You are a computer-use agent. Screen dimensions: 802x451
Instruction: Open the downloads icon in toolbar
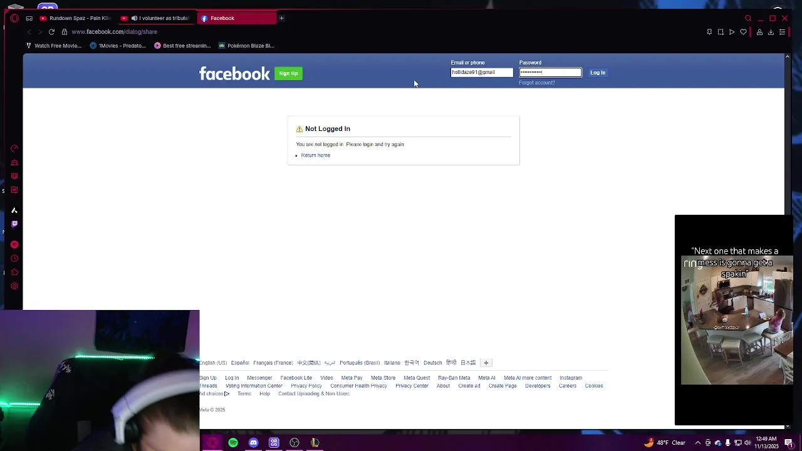(x=771, y=32)
